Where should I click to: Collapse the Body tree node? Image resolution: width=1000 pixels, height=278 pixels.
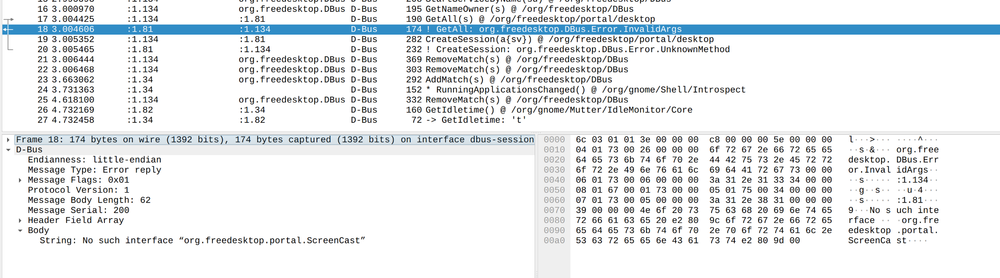(20, 231)
